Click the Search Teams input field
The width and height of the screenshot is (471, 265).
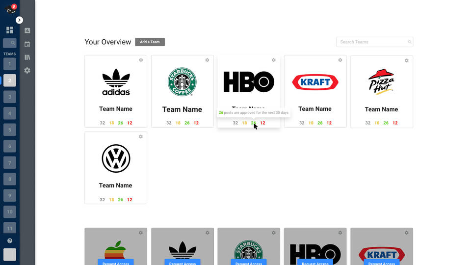[373, 42]
